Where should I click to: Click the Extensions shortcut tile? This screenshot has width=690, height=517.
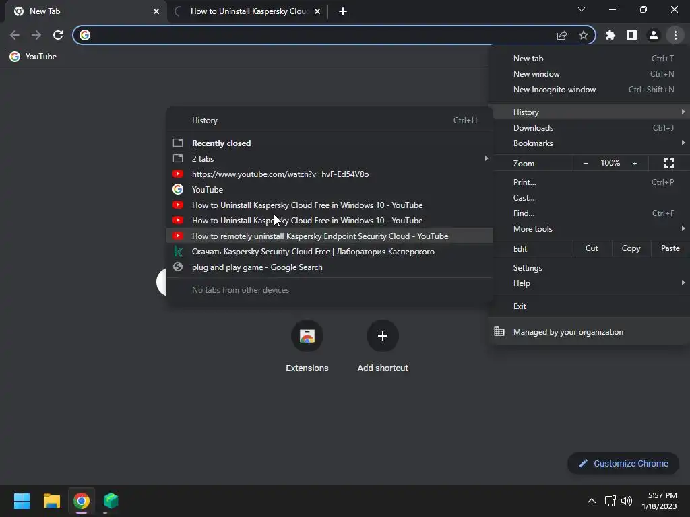coord(307,347)
